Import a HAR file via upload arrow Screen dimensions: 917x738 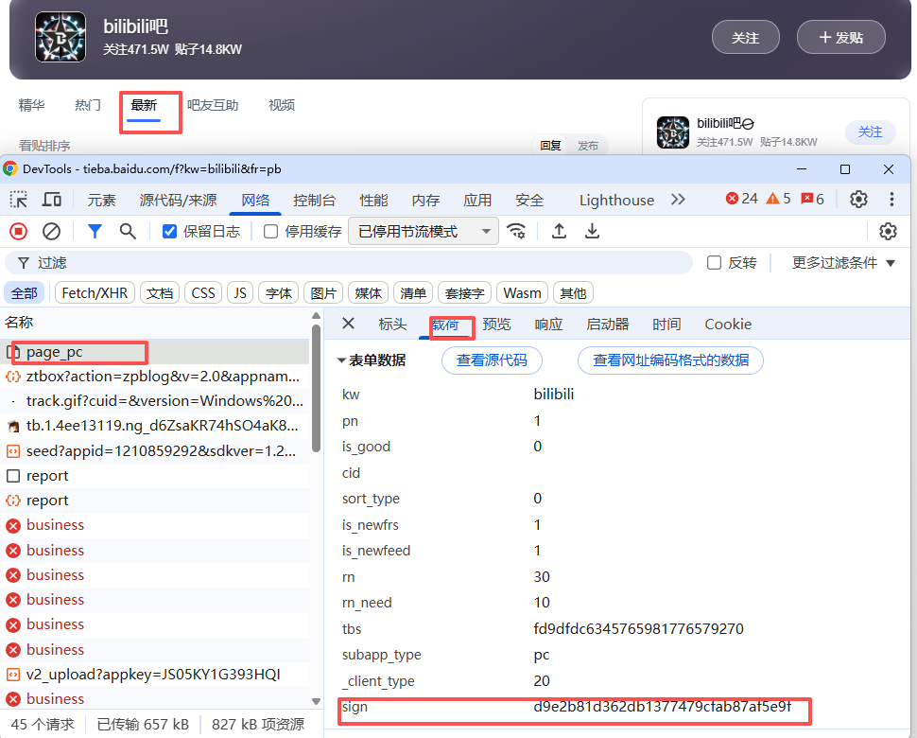coord(558,231)
